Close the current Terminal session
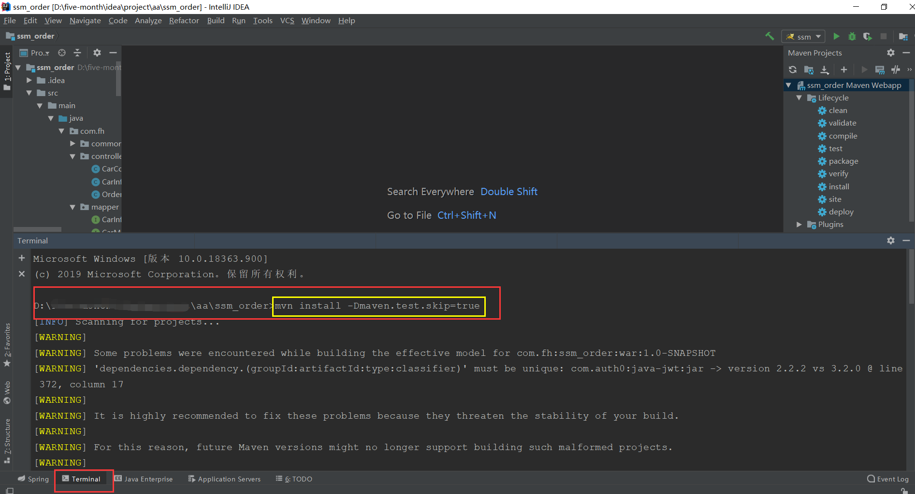This screenshot has height=494, width=915. (21, 273)
